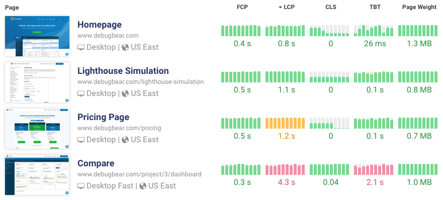Open the Pricing Page title link
The width and height of the screenshot is (443, 200).
pyautogui.click(x=104, y=117)
